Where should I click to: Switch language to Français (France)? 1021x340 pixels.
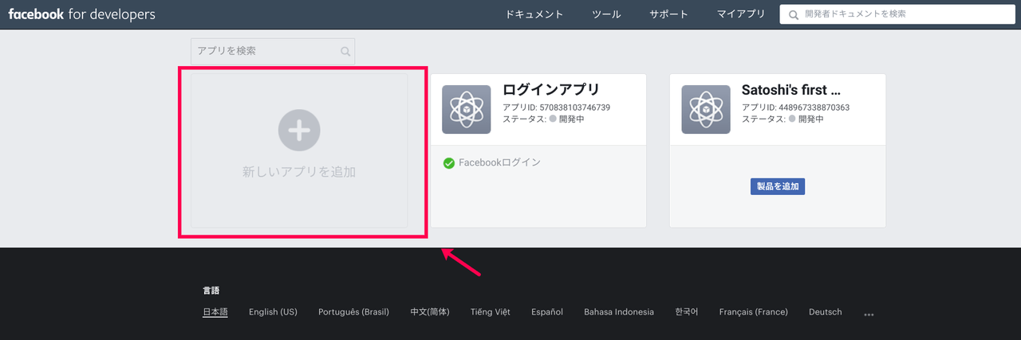click(753, 312)
